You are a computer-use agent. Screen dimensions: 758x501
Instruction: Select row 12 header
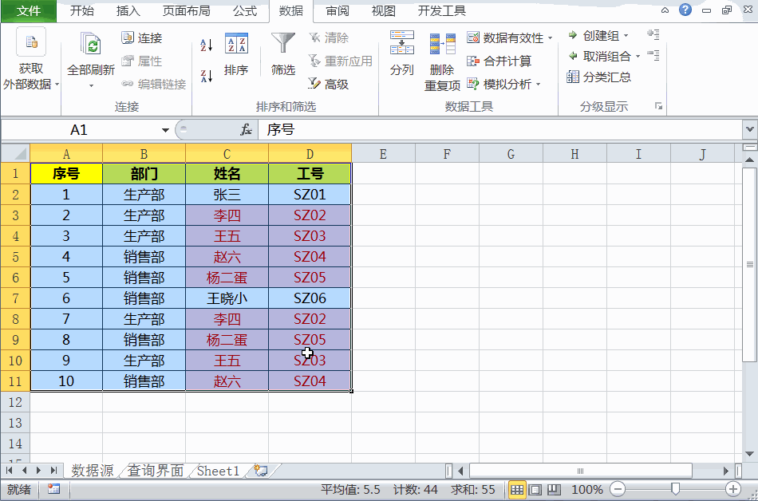click(x=15, y=402)
